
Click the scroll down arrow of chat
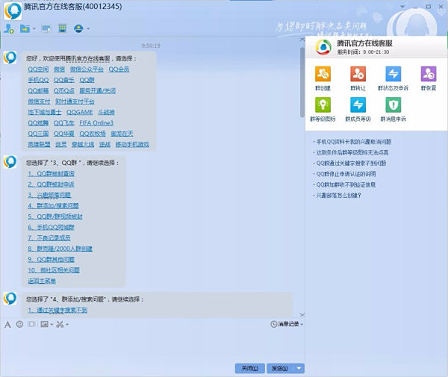point(302,314)
